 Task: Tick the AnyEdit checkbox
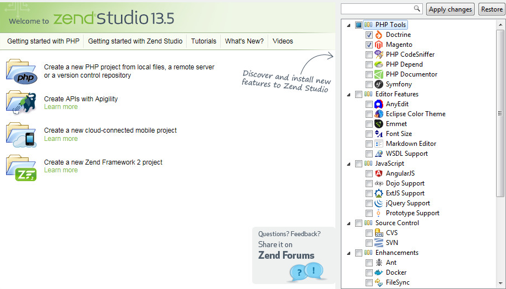point(369,105)
